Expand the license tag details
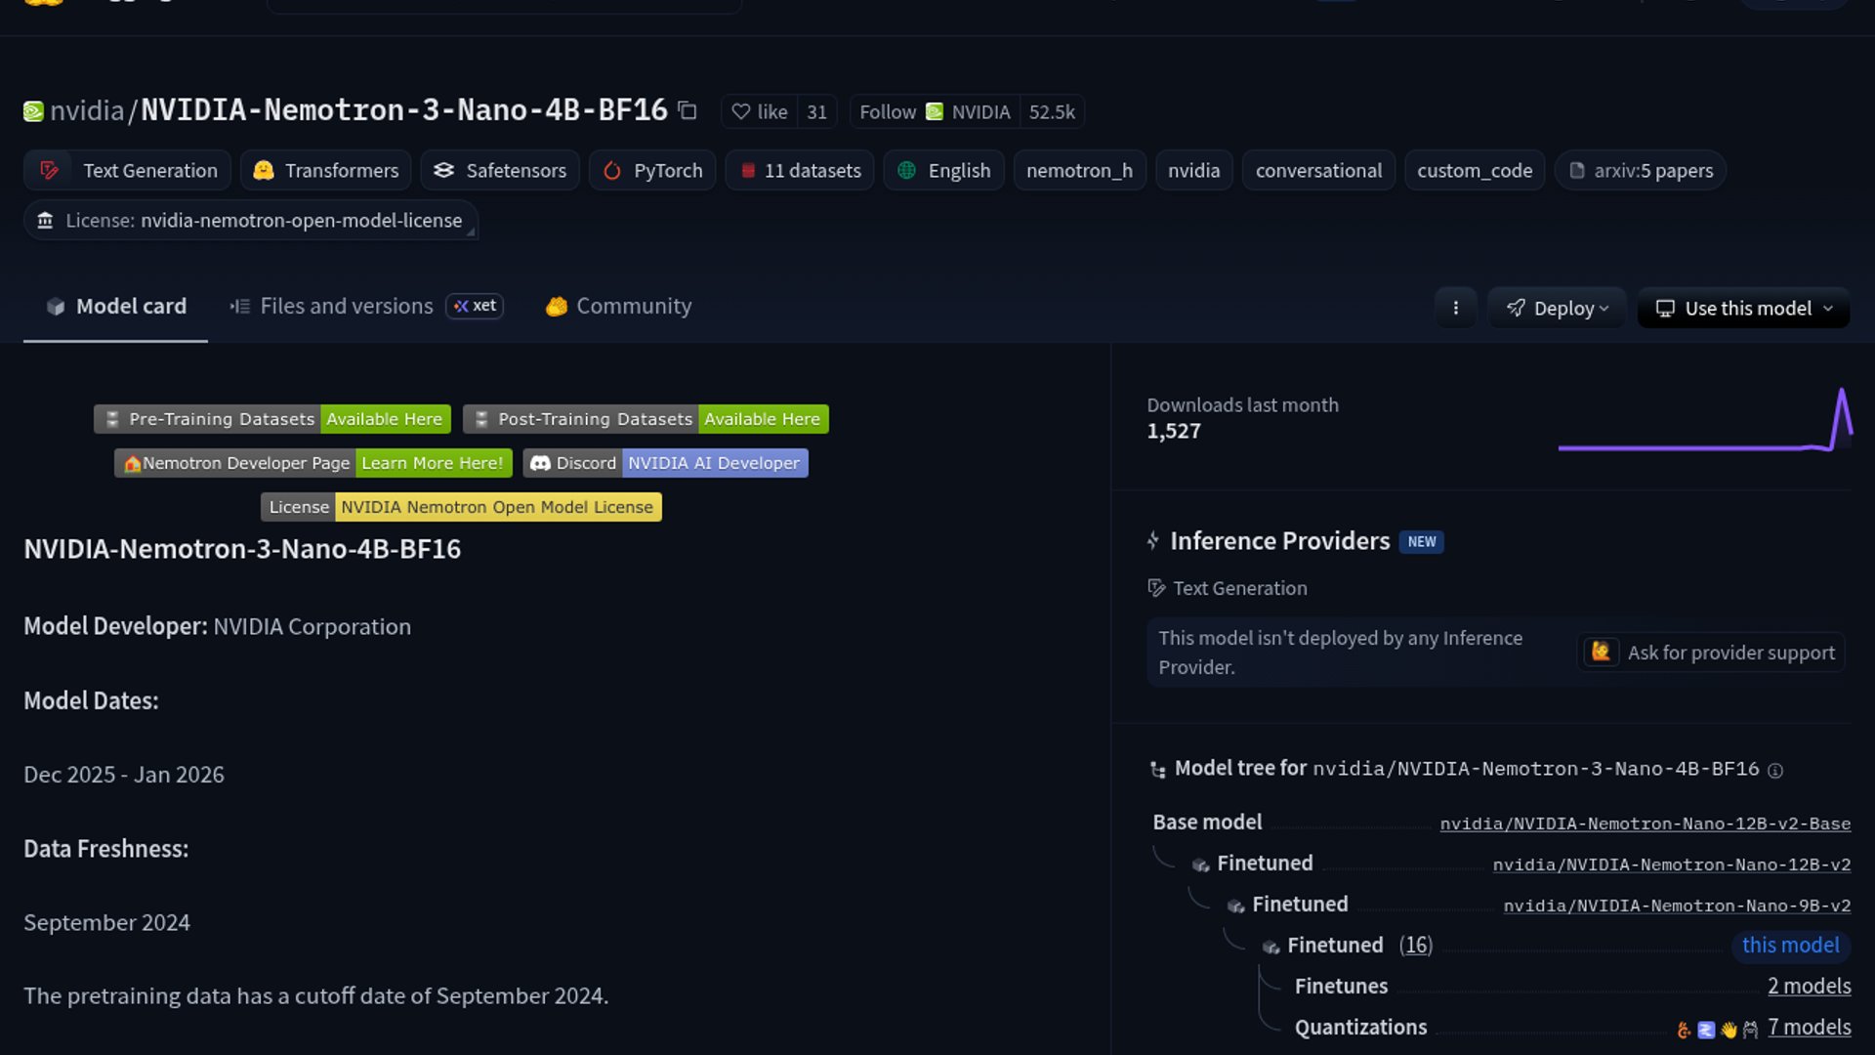Screen dimensions: 1875x1055 251,221
